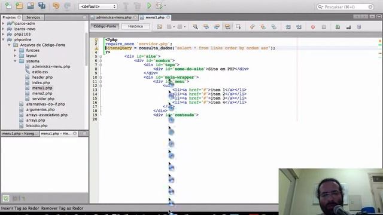Screen dimensions: 383x215
Task: Click the database cylinder icon in the editor toolbar
Action: (359, 27)
